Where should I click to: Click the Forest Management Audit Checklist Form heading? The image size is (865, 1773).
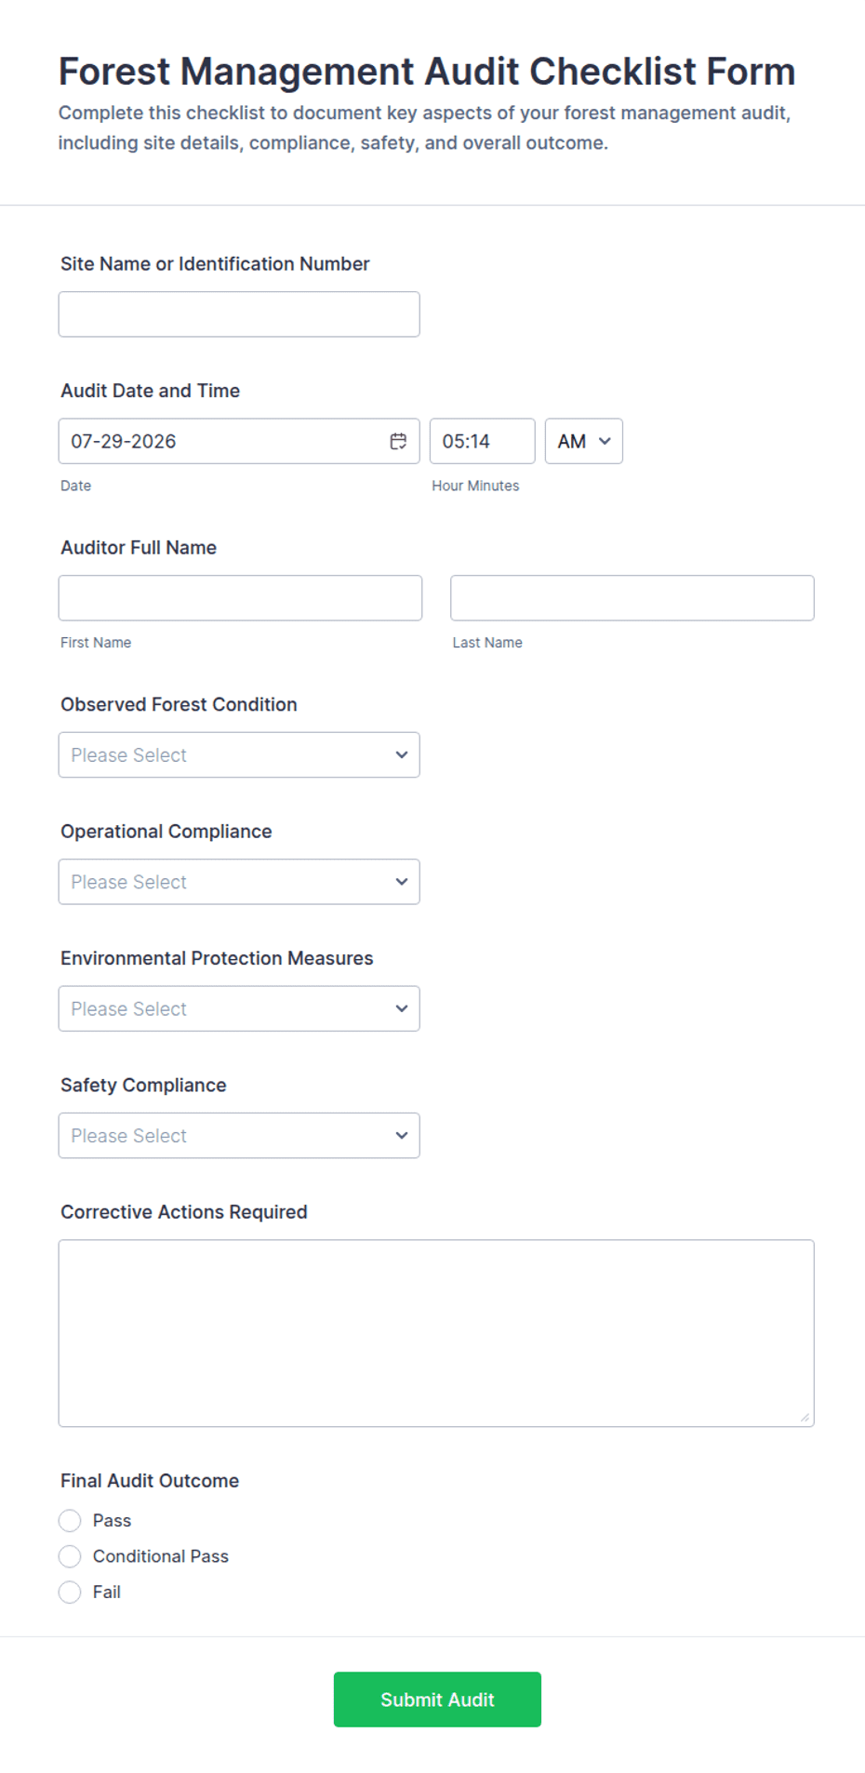coord(427,72)
